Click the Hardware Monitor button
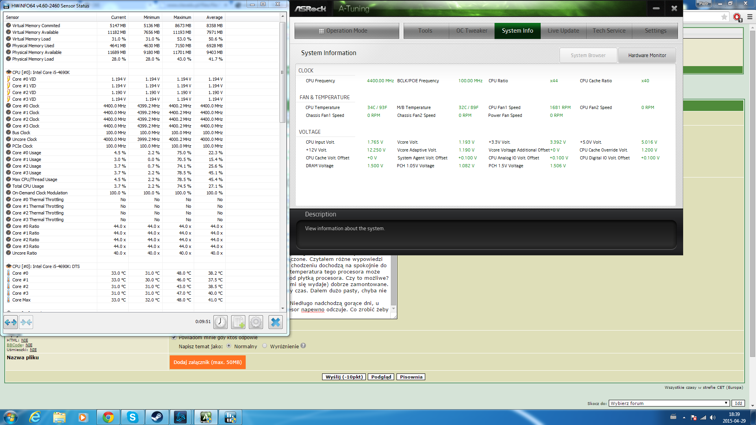The height and width of the screenshot is (425, 756). click(x=647, y=55)
